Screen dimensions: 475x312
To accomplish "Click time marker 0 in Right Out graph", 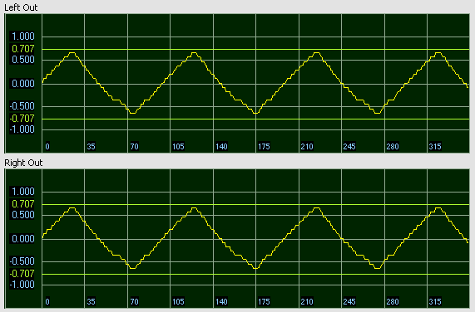I will click(x=47, y=301).
